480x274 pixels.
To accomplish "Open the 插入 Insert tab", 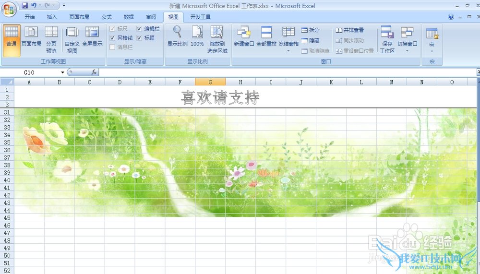I will click(52, 17).
